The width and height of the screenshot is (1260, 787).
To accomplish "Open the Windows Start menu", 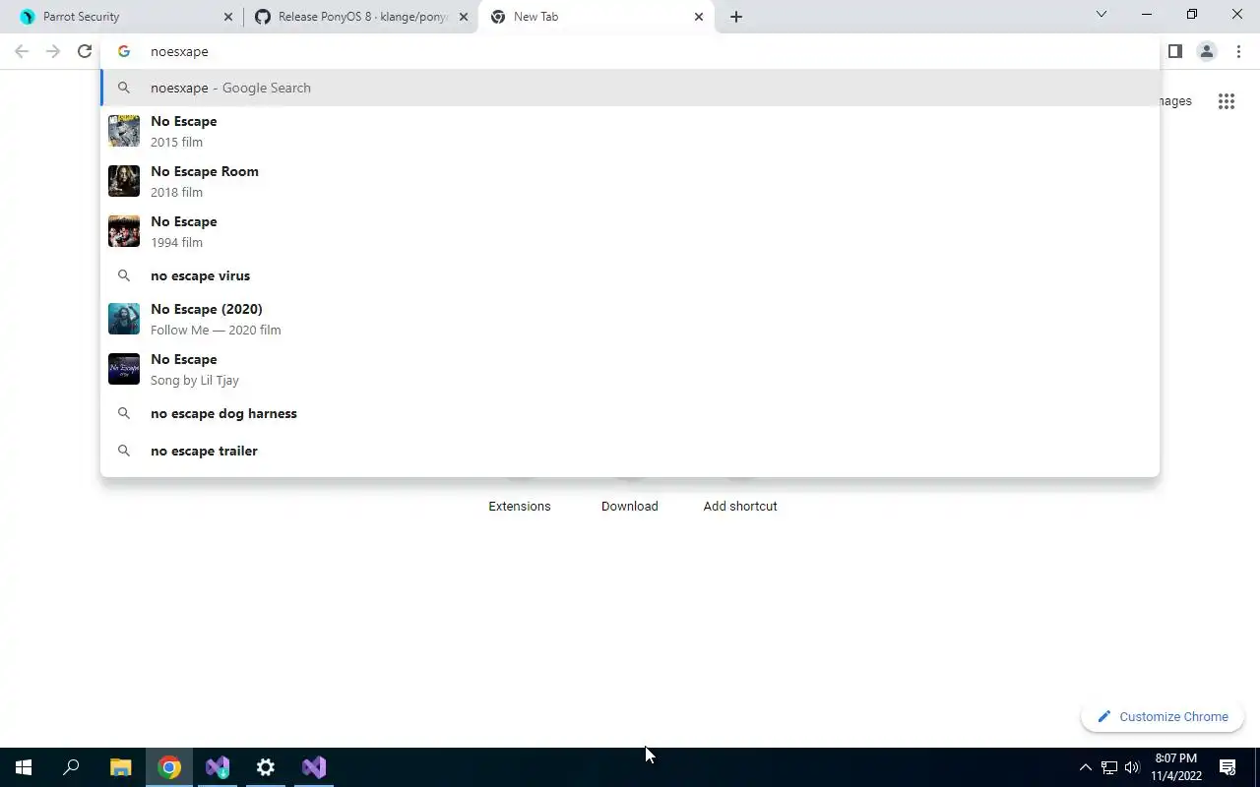I will [24, 767].
